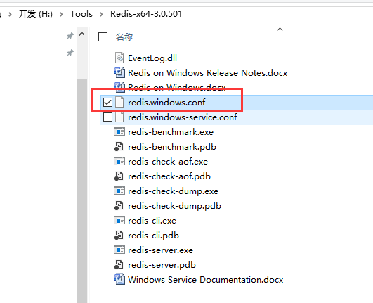The image size is (373, 303).
Task: Click the navigation pane scroll-up arrow
Action: click(81, 34)
